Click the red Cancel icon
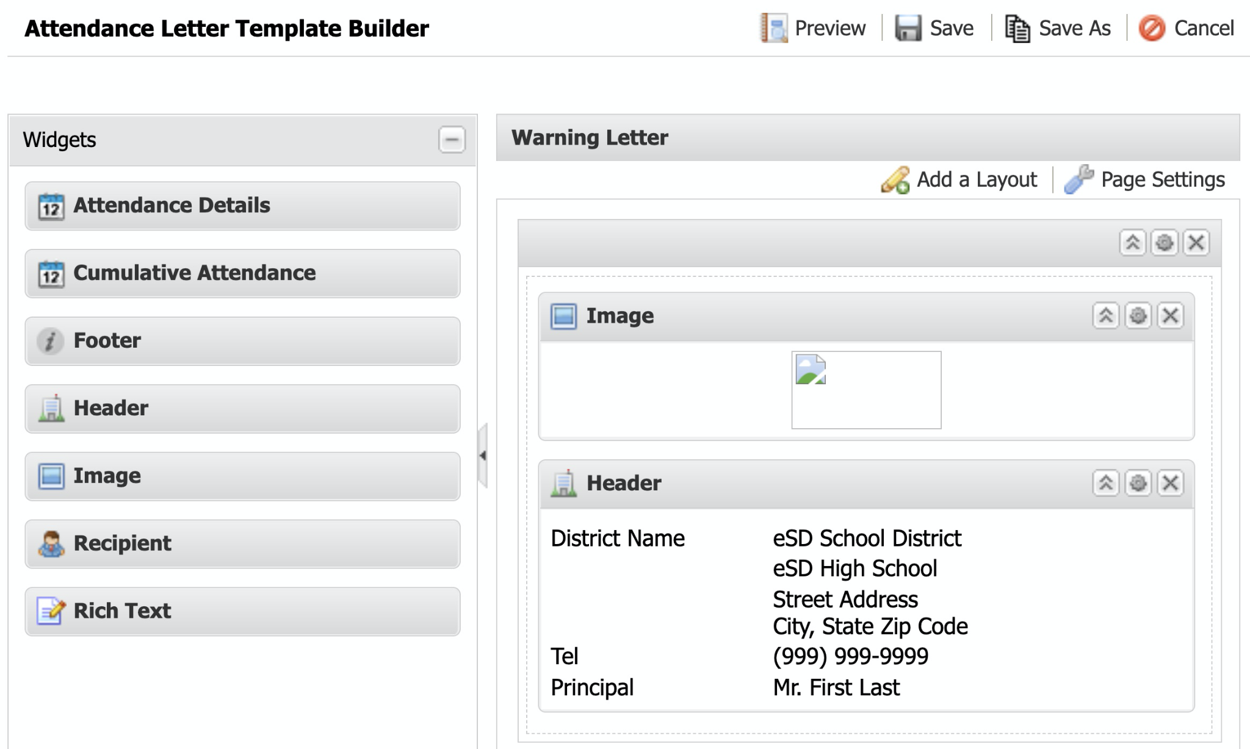 coord(1152,28)
